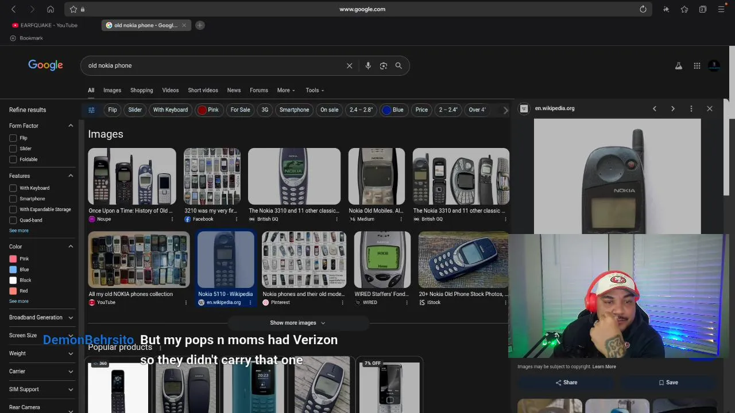Screen dimensions: 735x413
Task: Go to Google home via logo
Action: pyautogui.click(x=45, y=65)
